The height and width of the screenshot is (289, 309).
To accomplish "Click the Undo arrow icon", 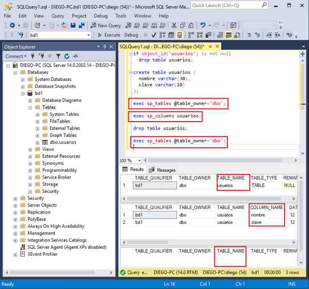I will (x=203, y=25).
